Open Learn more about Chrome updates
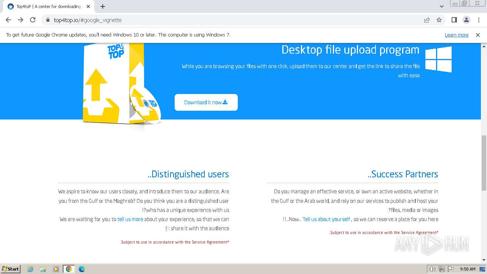 click(457, 35)
